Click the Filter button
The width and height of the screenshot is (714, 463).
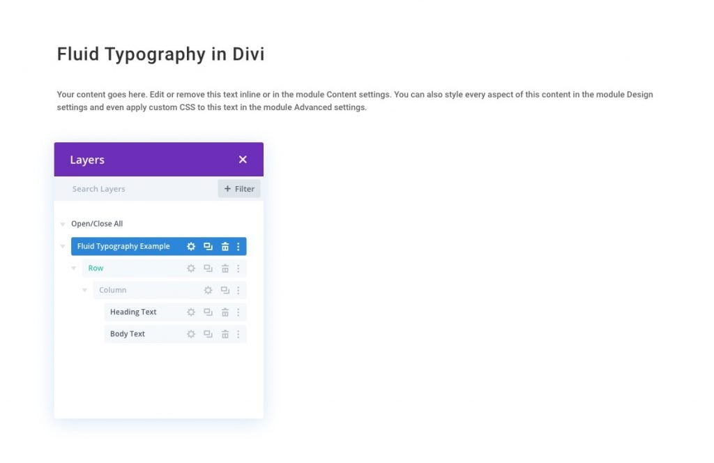pos(239,188)
